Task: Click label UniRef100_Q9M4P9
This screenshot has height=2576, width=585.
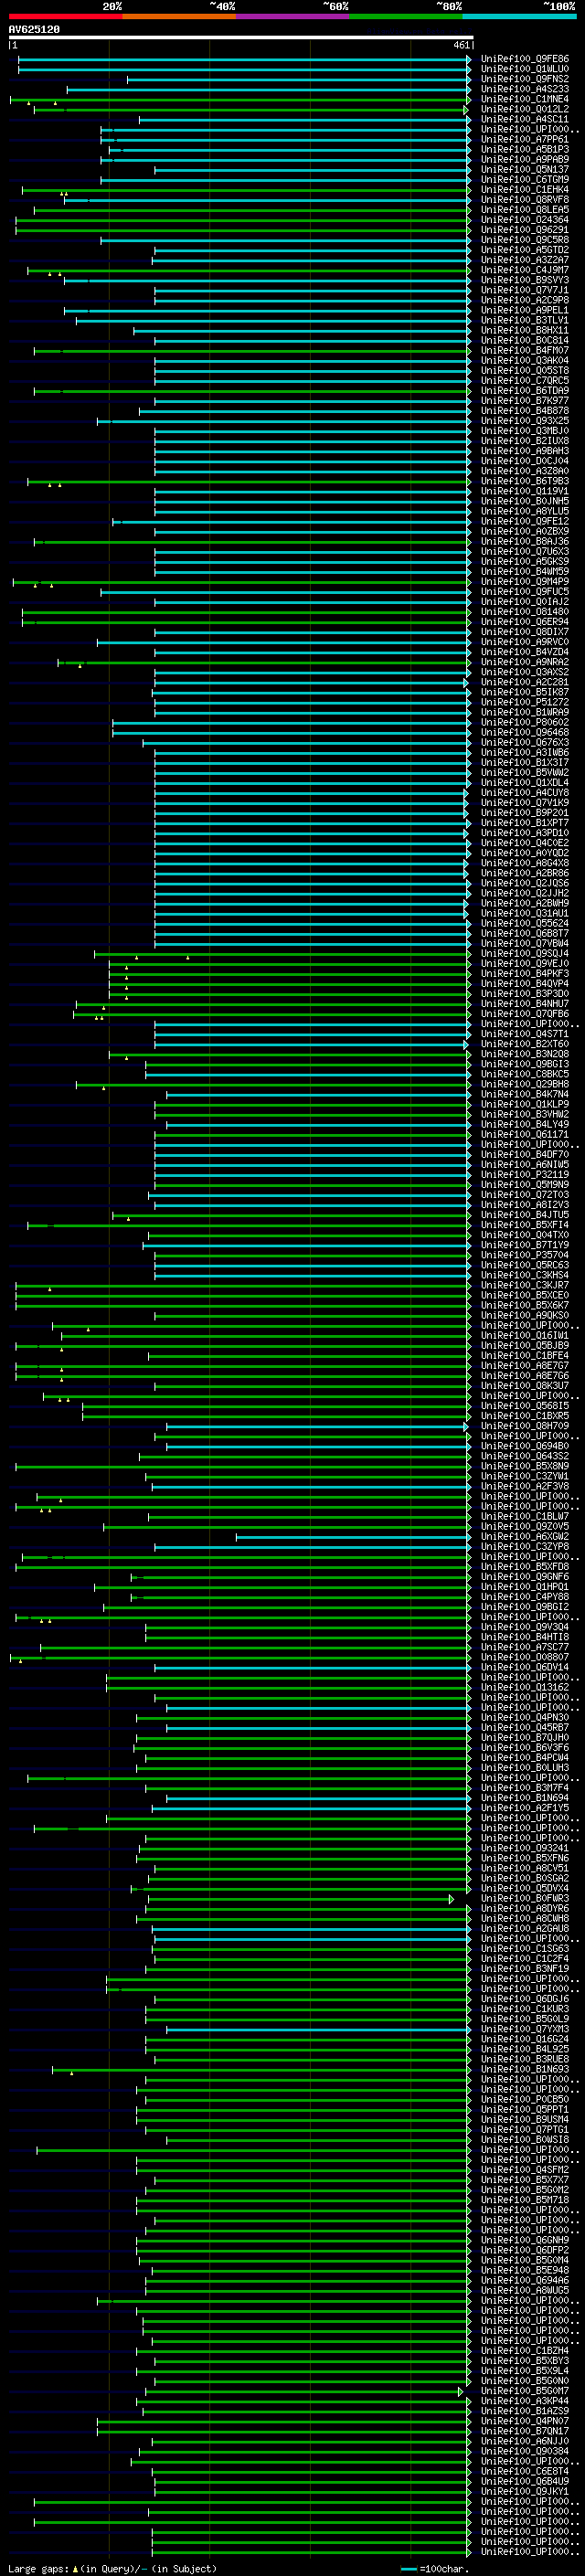Action: click(x=525, y=582)
